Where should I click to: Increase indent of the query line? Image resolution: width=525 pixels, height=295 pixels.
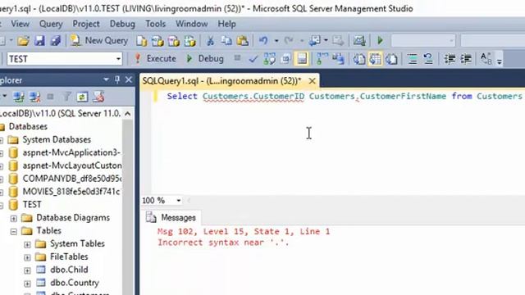[x=466, y=59]
